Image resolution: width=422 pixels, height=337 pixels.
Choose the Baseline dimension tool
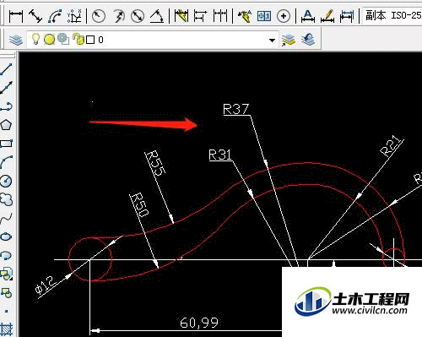200,16
